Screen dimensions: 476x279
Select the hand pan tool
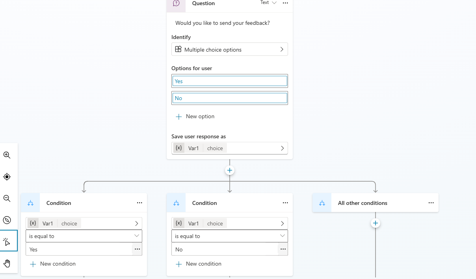point(7,263)
